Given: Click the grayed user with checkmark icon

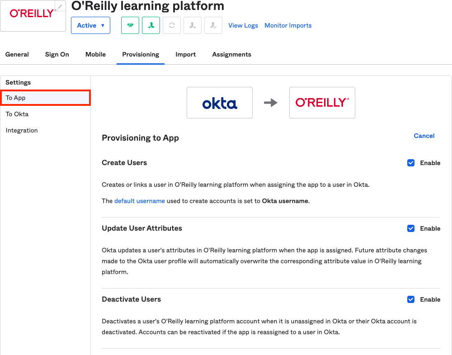Looking at the screenshot, I should pyautogui.click(x=213, y=25).
